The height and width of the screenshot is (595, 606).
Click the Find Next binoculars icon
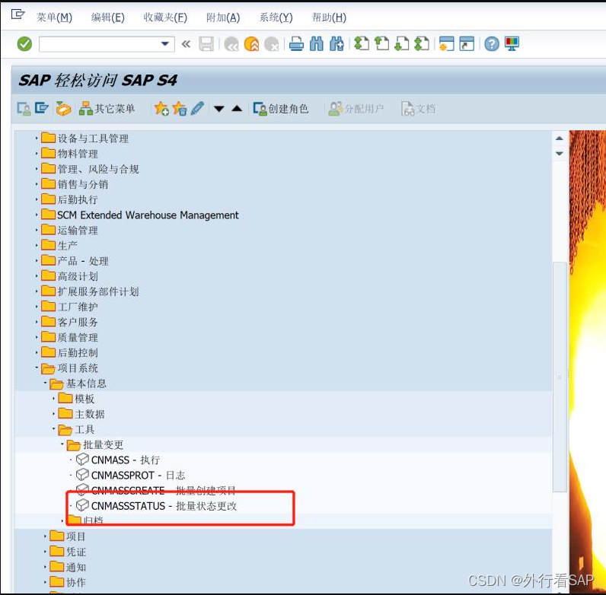(336, 44)
